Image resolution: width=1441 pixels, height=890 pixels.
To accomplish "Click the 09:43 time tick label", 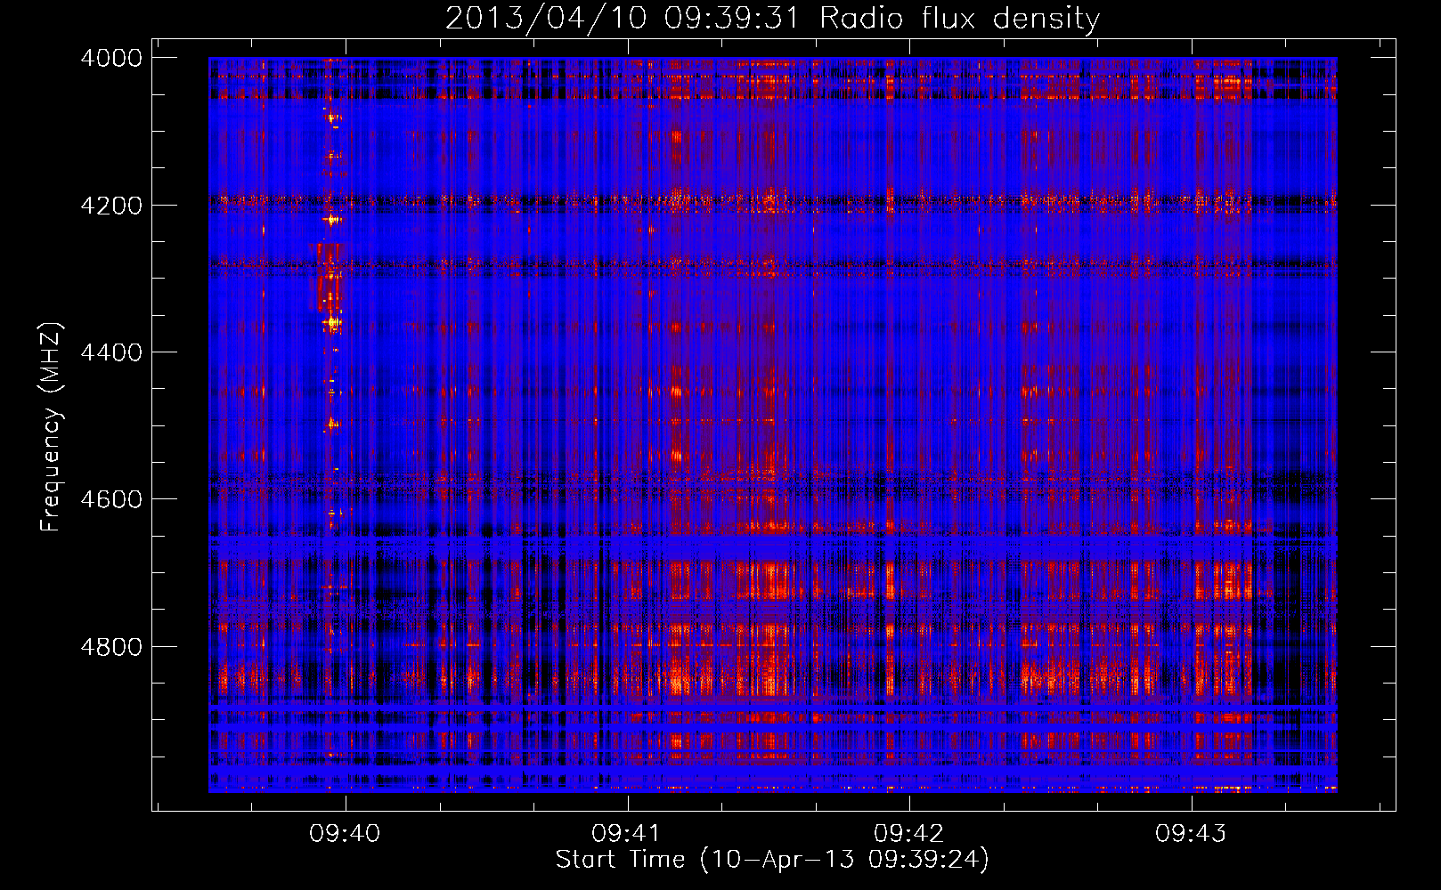I will [1191, 833].
